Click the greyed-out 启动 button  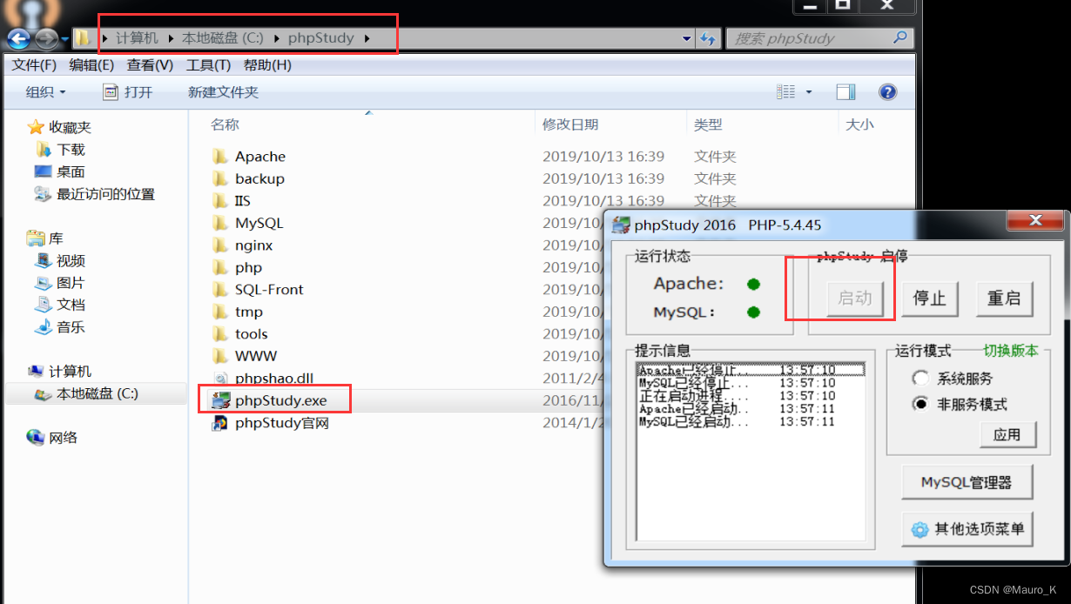click(x=854, y=299)
